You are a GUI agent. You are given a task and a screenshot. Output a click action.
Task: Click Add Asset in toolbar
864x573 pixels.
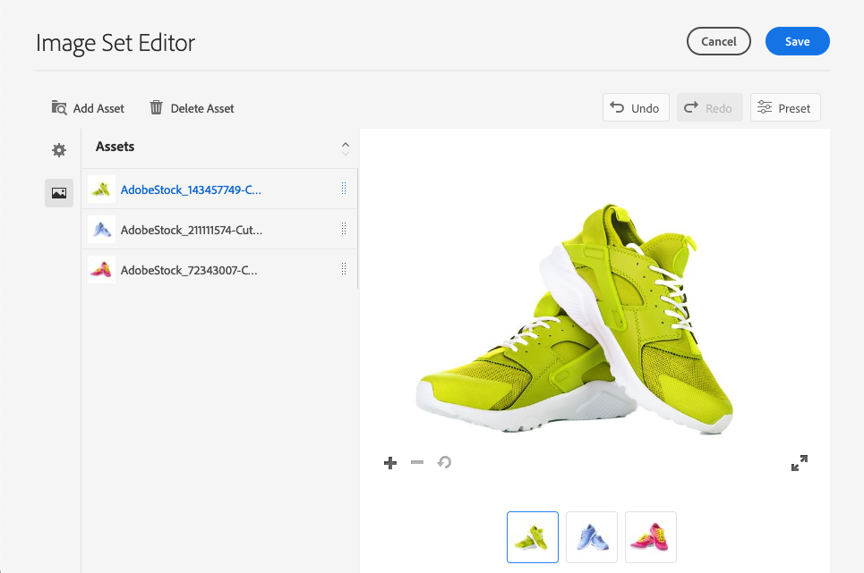click(x=88, y=108)
